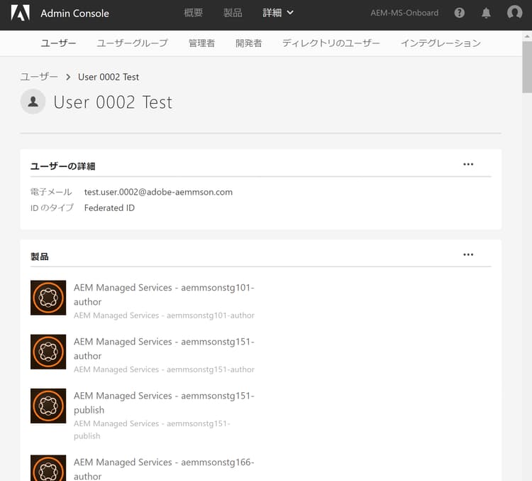Open the インテグレーション tab
Viewport: 532px width, 481px height.
(x=440, y=43)
